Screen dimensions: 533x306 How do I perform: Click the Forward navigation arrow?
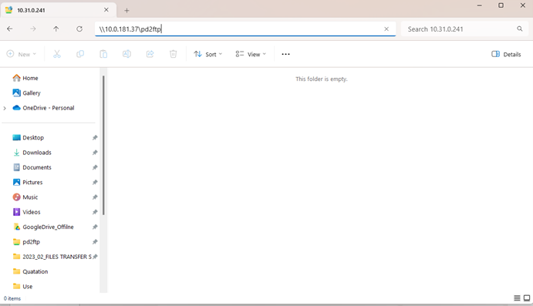(x=32, y=29)
